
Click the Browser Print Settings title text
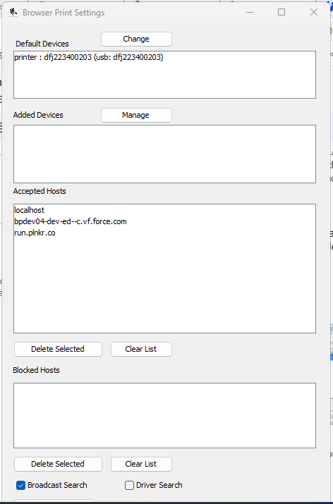point(63,13)
